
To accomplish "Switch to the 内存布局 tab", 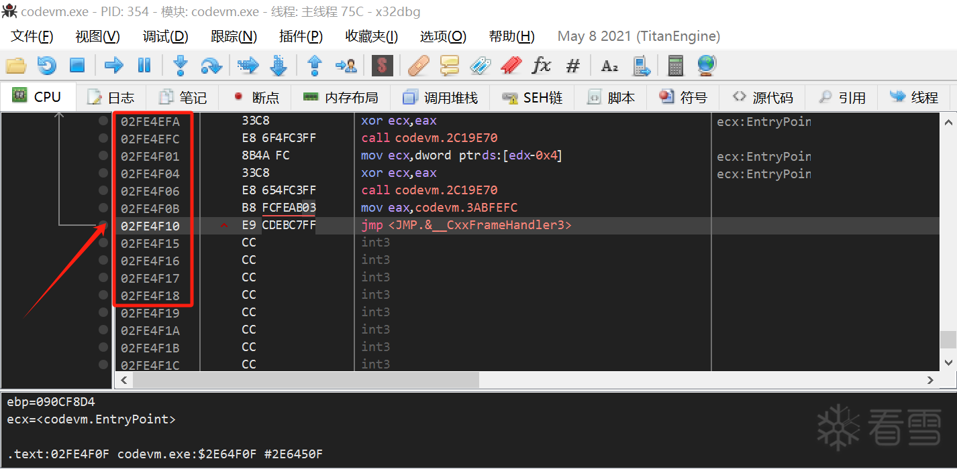I will 341,98.
